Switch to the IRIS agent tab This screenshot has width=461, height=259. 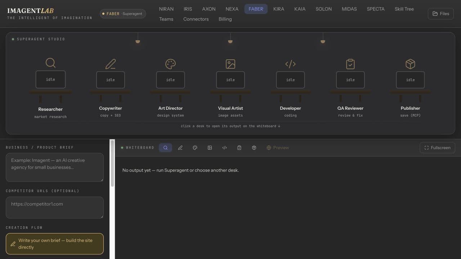[188, 9]
